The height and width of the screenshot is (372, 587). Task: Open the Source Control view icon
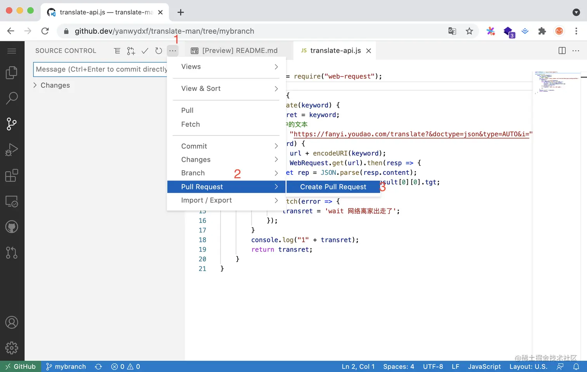[12, 124]
